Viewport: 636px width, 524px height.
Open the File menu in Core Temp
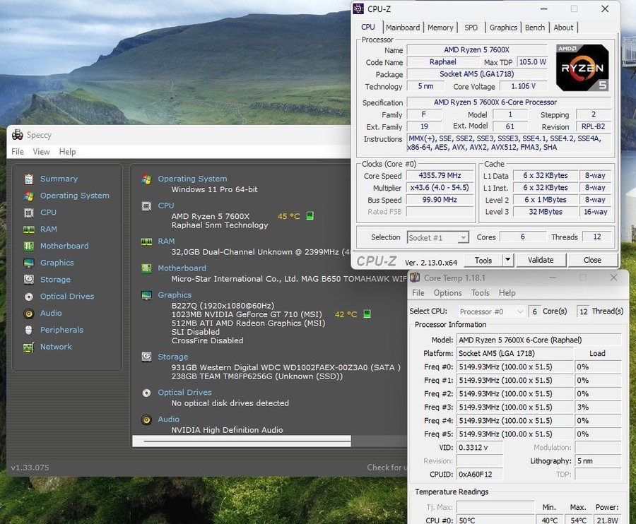click(x=418, y=292)
